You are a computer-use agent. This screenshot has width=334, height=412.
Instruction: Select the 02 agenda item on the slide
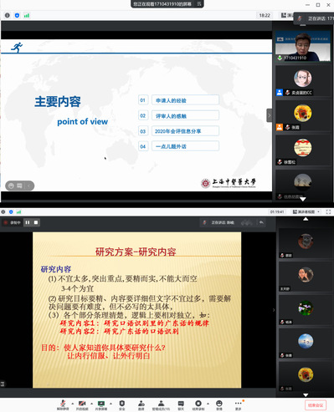(178, 115)
